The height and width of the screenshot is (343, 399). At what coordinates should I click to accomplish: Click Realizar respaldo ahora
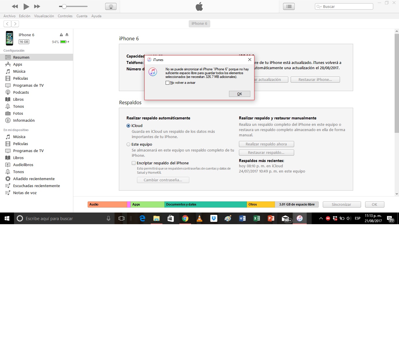point(266,144)
